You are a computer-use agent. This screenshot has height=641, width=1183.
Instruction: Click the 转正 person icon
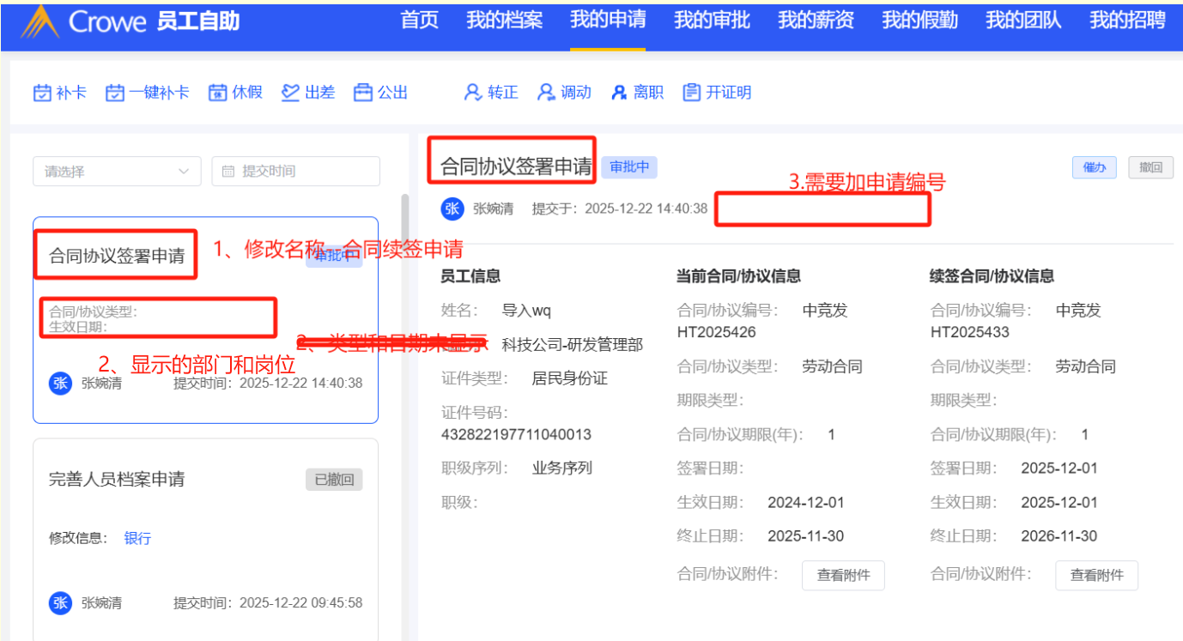coord(473,93)
